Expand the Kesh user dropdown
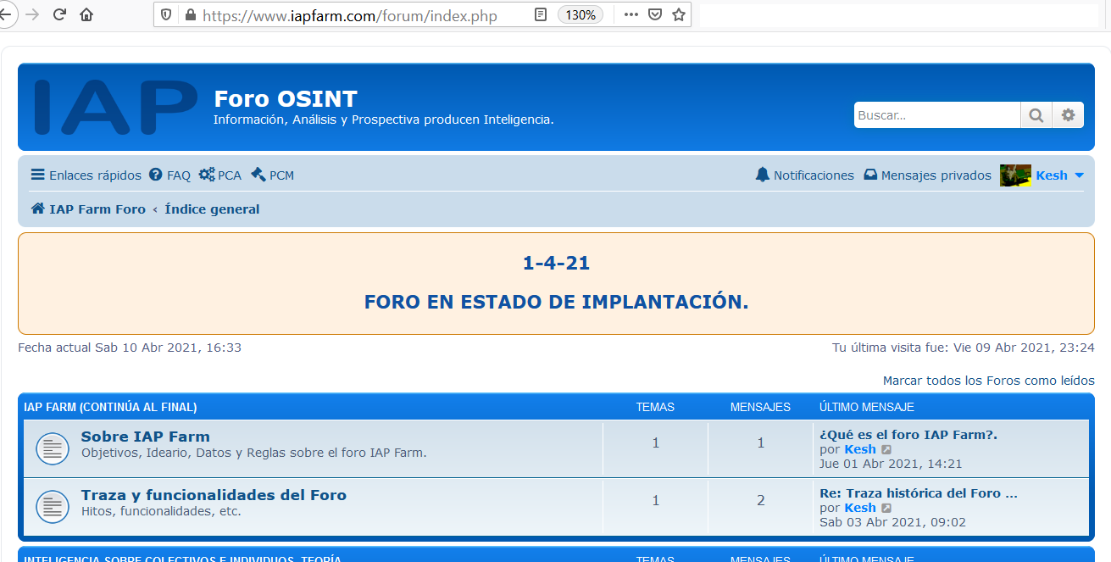Image resolution: width=1111 pixels, height=562 pixels. click(x=1079, y=175)
